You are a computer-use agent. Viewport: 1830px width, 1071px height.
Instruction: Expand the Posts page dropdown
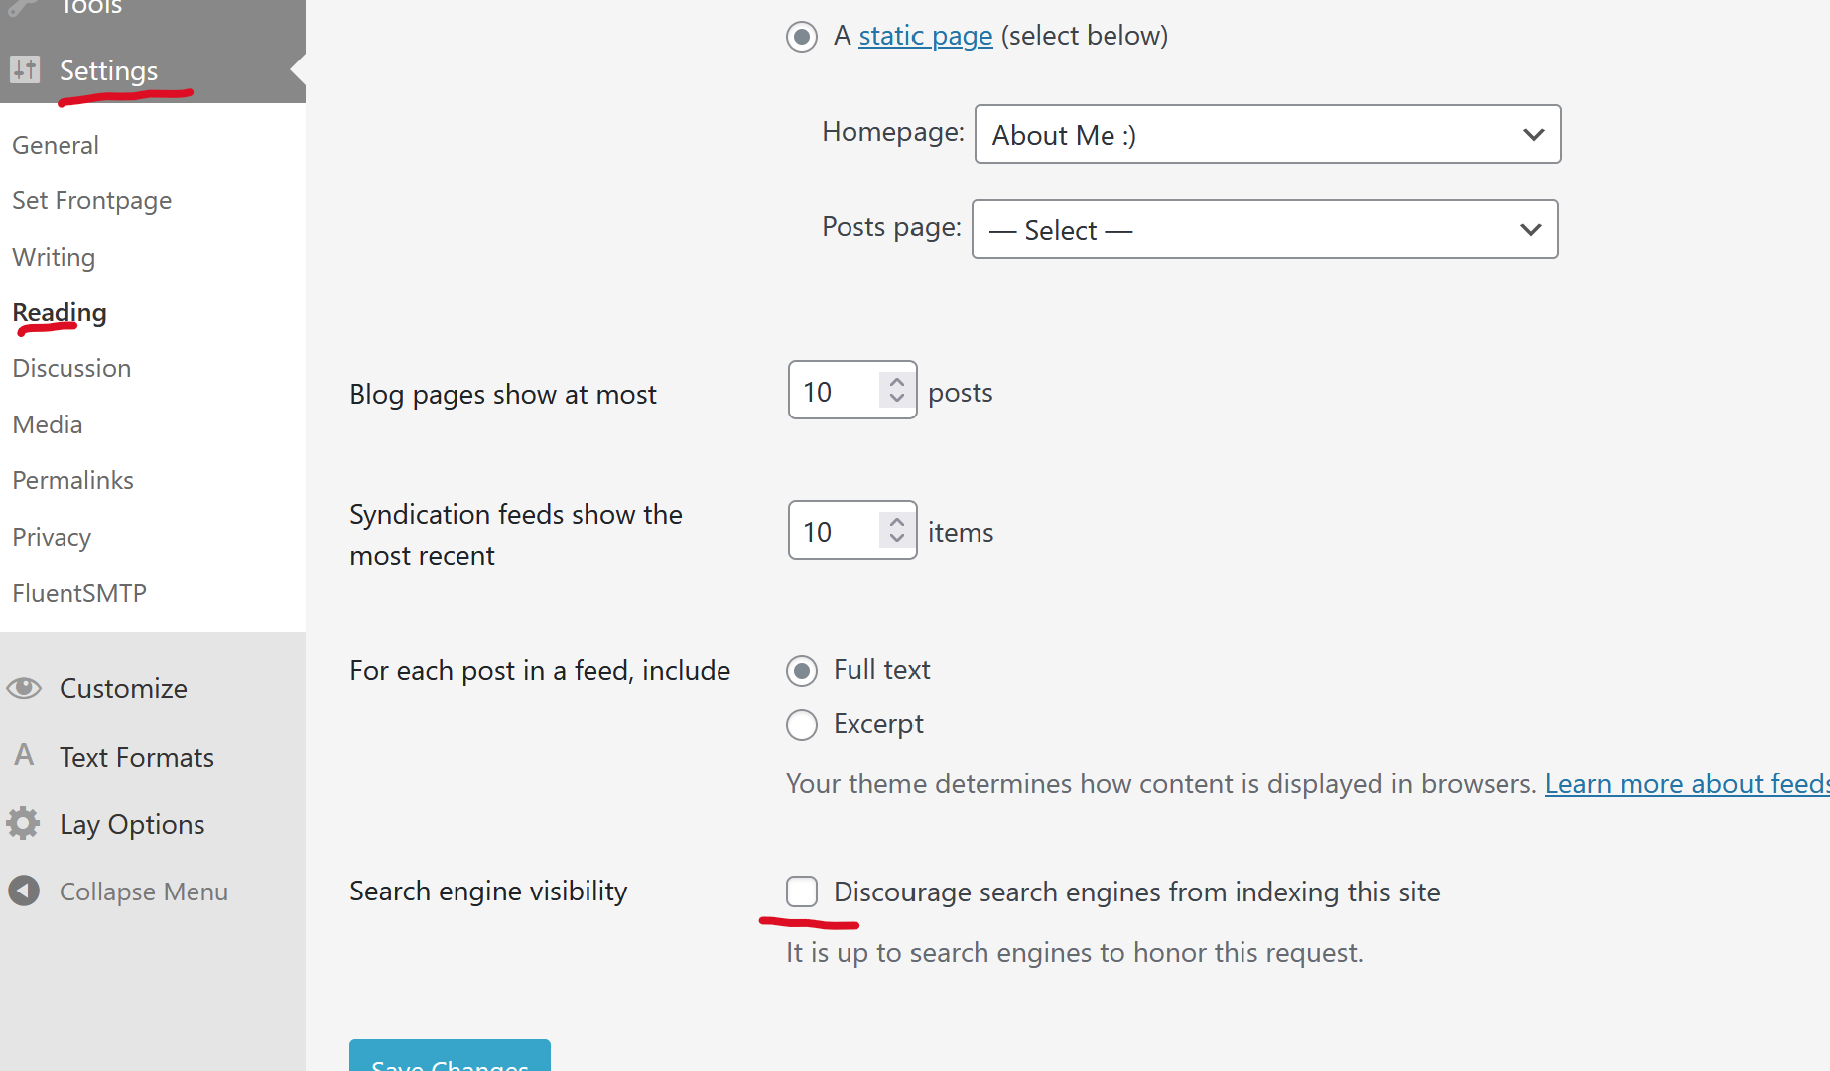(1264, 230)
